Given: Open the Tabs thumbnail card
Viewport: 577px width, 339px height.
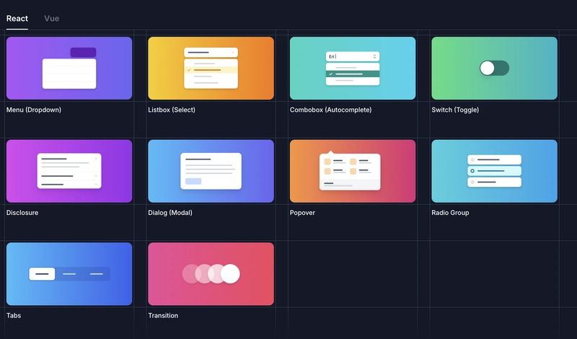Looking at the screenshot, I should click(69, 273).
